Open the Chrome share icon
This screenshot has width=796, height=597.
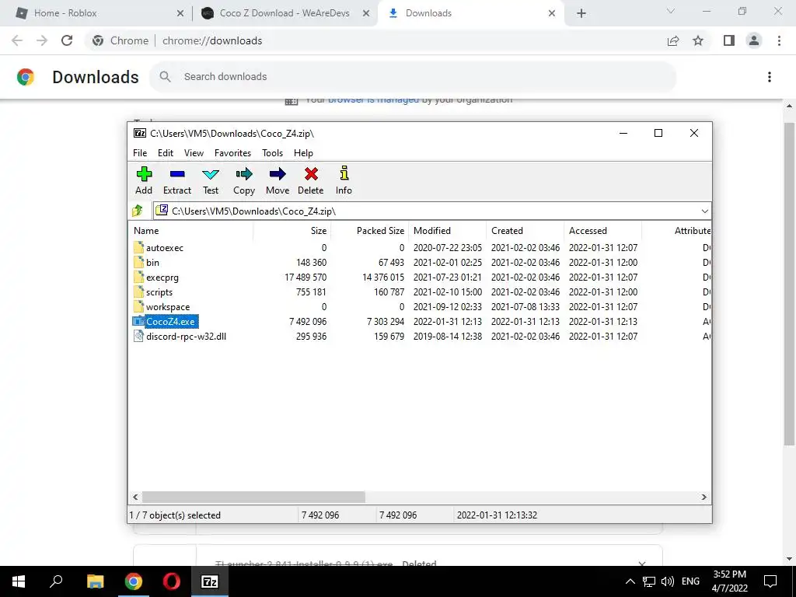point(673,40)
